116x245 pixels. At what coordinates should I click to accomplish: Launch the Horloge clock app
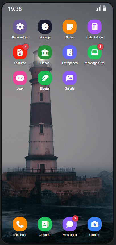point(45,27)
